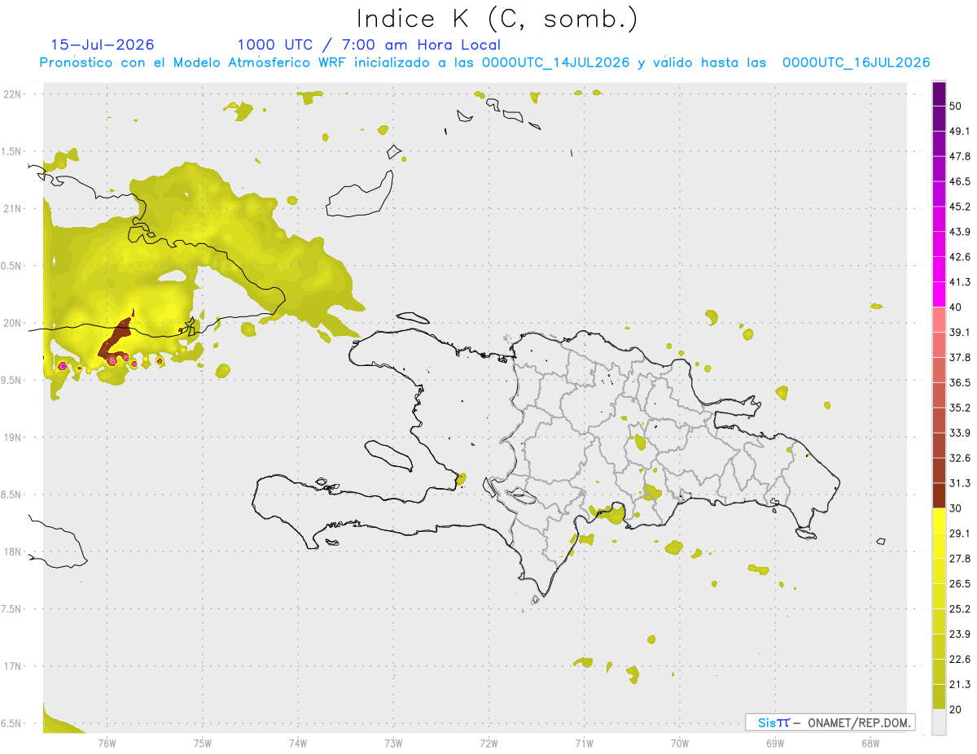Image resolution: width=977 pixels, height=754 pixels.
Task: Pick the magenta swatch between 40 and 41.3
Action: click(x=939, y=294)
